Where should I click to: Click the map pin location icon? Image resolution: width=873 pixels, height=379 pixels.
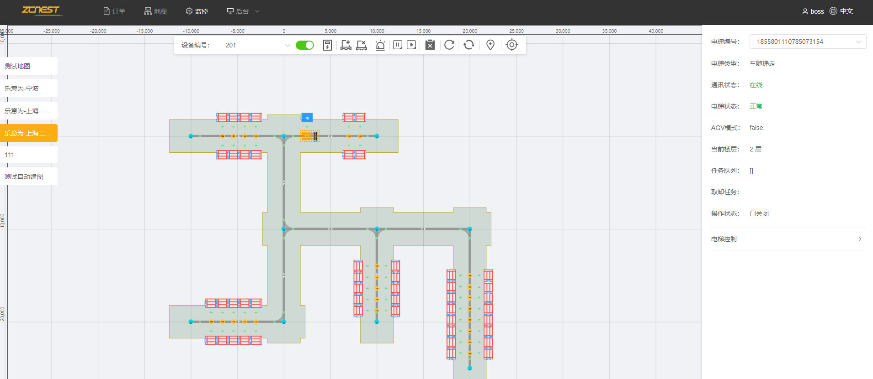(x=490, y=45)
